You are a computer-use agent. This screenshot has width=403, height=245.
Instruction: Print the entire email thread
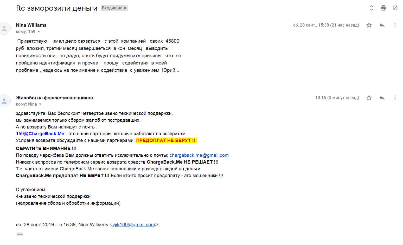click(383, 8)
